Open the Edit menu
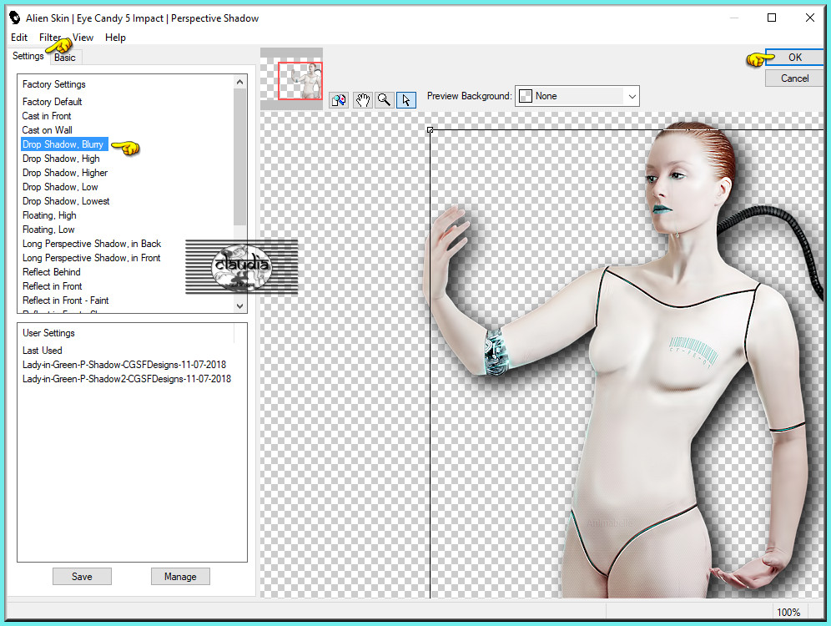Viewport: 831px width, 626px height. click(19, 37)
